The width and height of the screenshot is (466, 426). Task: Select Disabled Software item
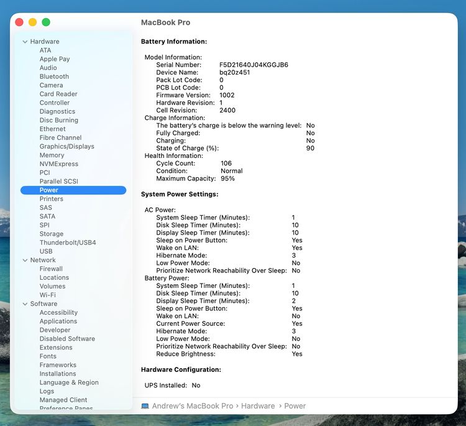pos(67,339)
